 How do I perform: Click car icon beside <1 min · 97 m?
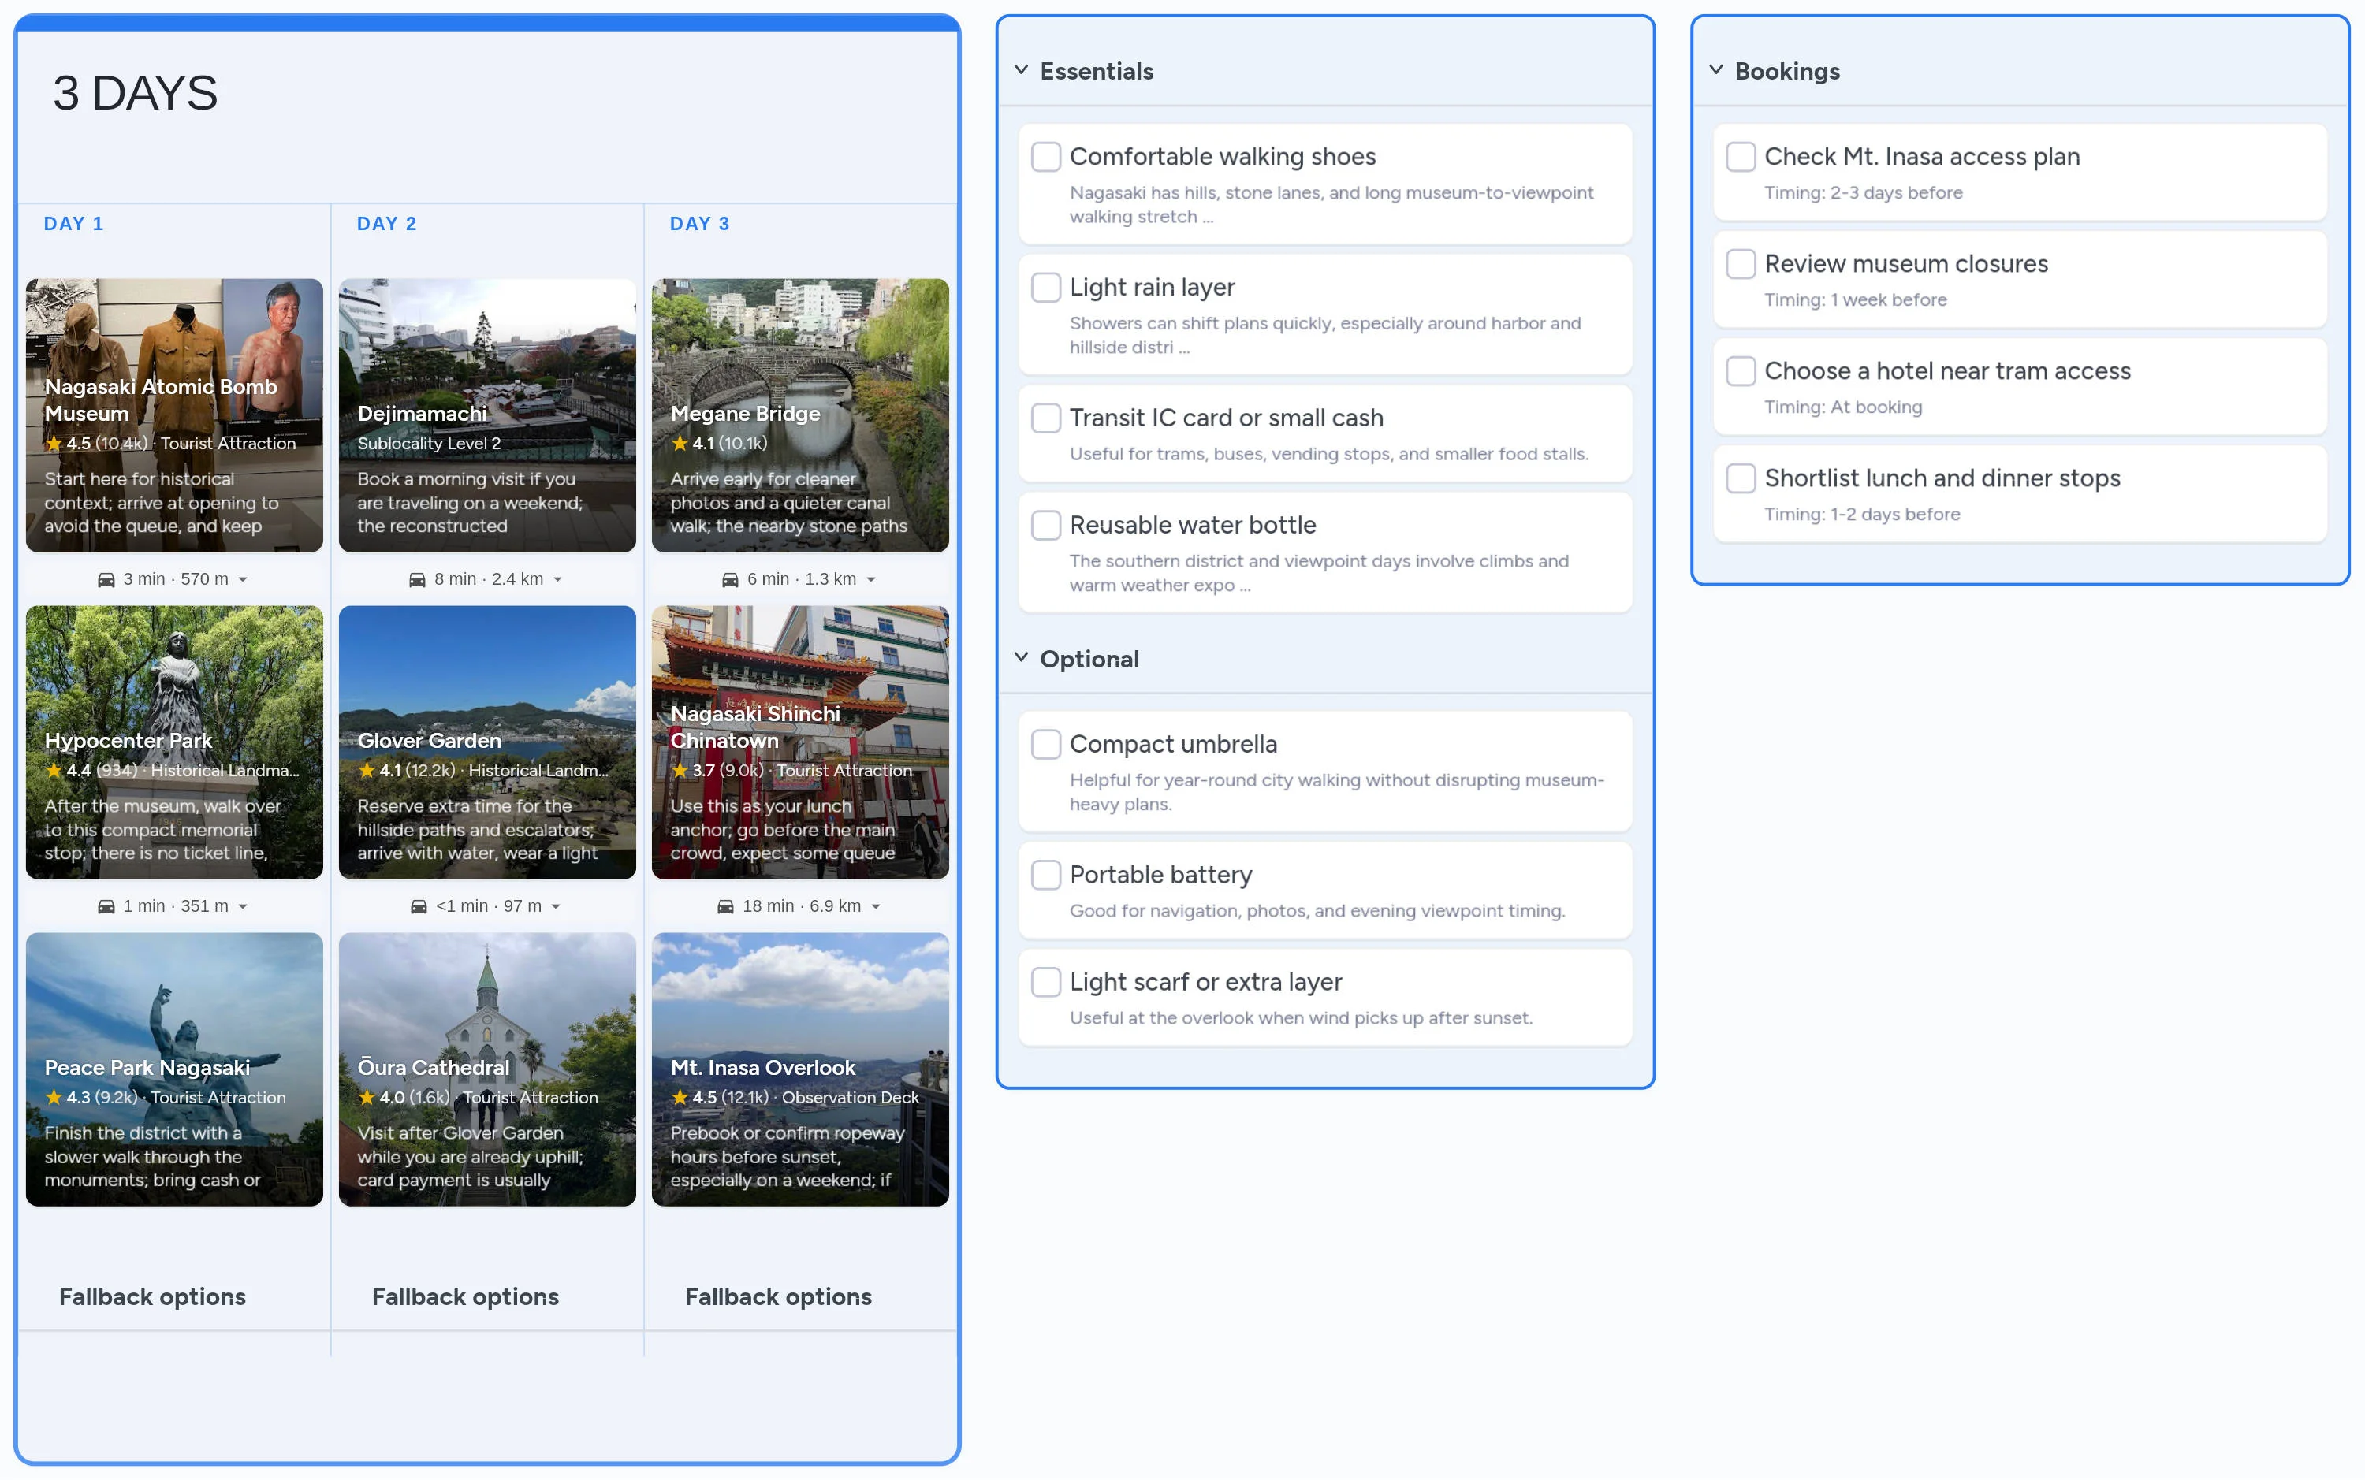(x=419, y=906)
